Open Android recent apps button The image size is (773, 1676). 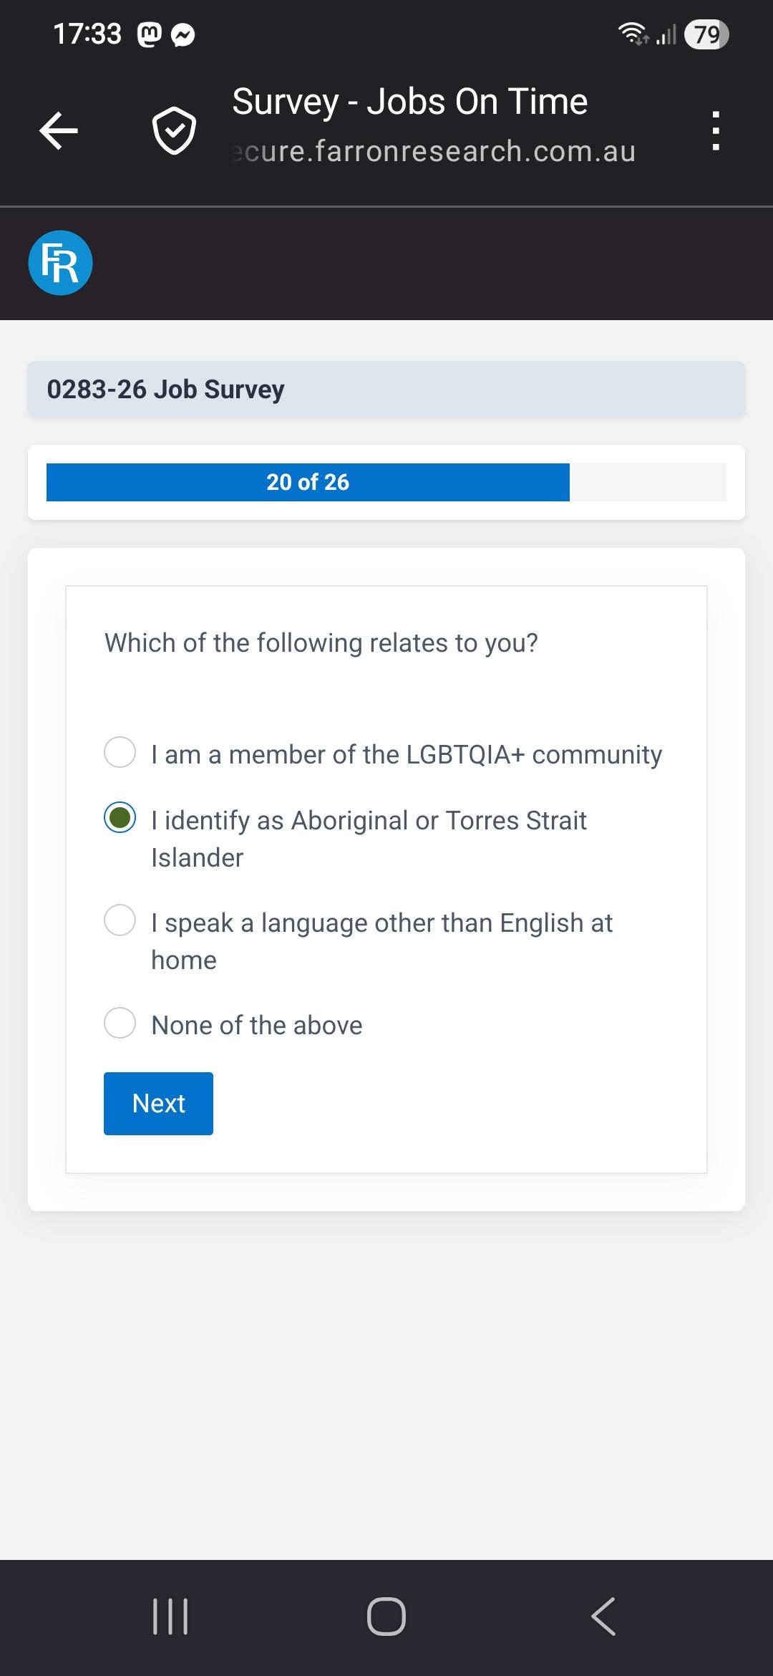tap(170, 1617)
